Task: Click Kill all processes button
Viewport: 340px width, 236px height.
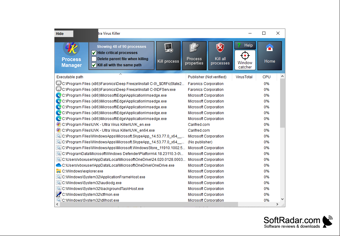Action: pyautogui.click(x=220, y=56)
